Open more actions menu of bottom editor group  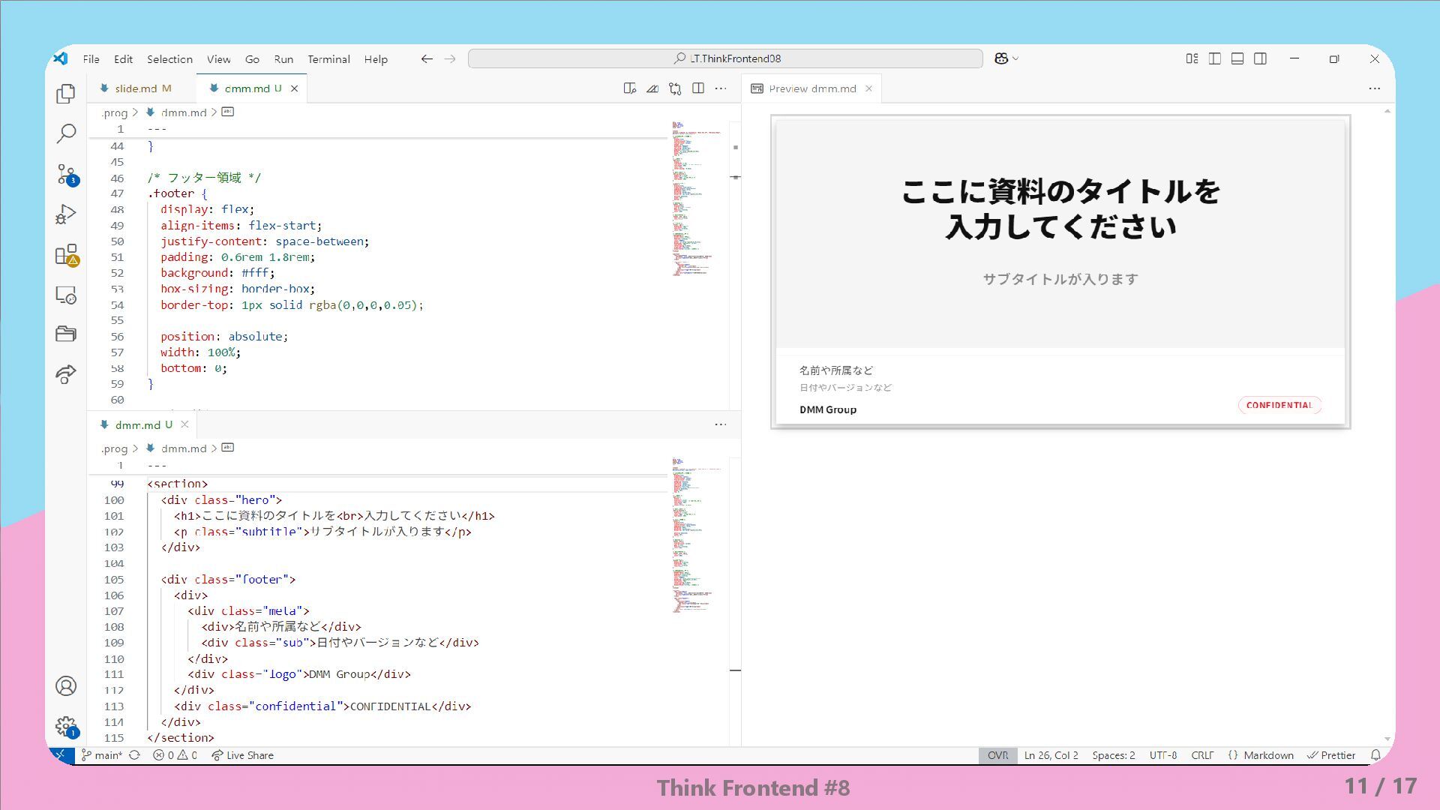click(721, 424)
